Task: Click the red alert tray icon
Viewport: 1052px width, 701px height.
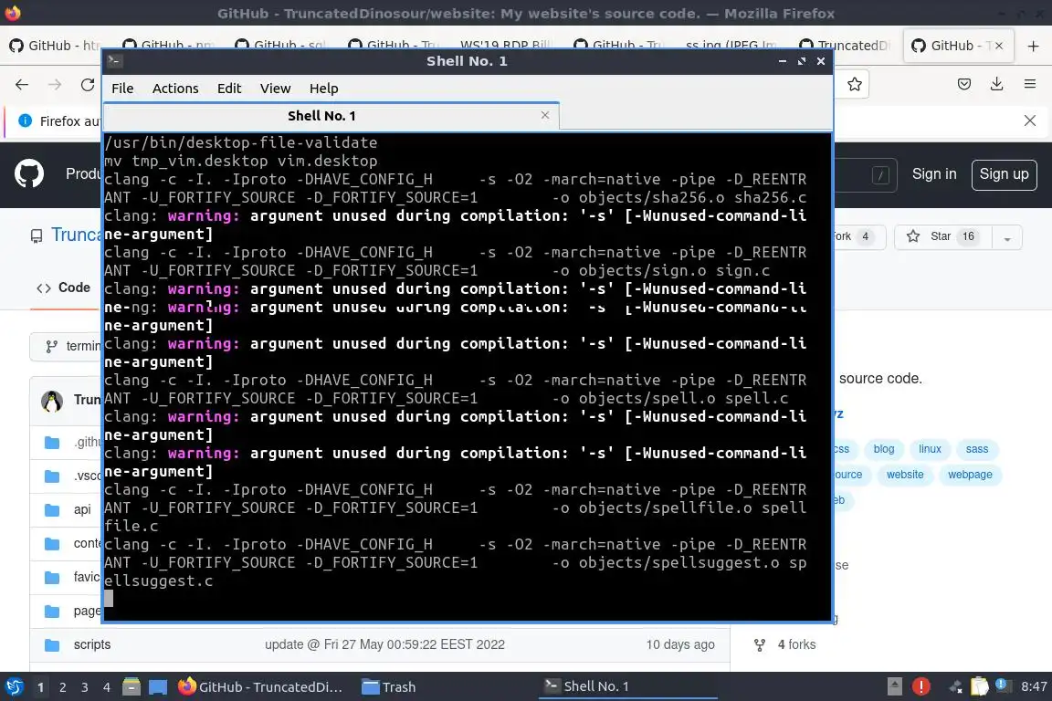Action: click(x=921, y=686)
